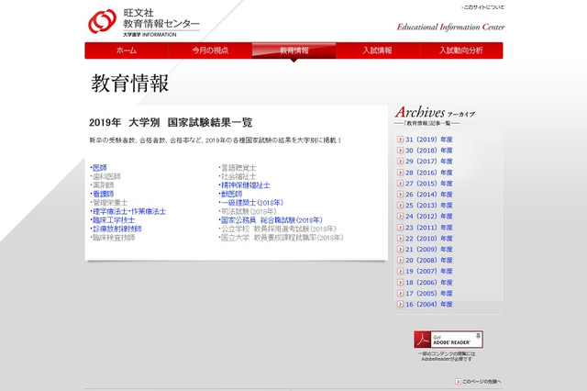The width and height of the screenshot is (587, 391).
Task: Open the 19 (2007) 年度 archive link
Action: coord(429,271)
